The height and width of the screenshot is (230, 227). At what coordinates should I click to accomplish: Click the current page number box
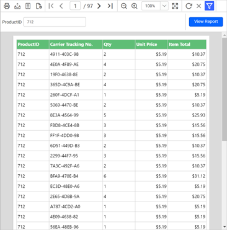(x=75, y=6)
